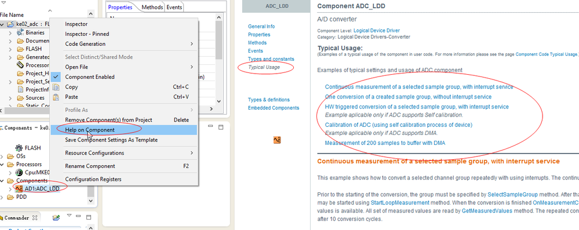Open the Events help link
The image size is (579, 230).
256,51
